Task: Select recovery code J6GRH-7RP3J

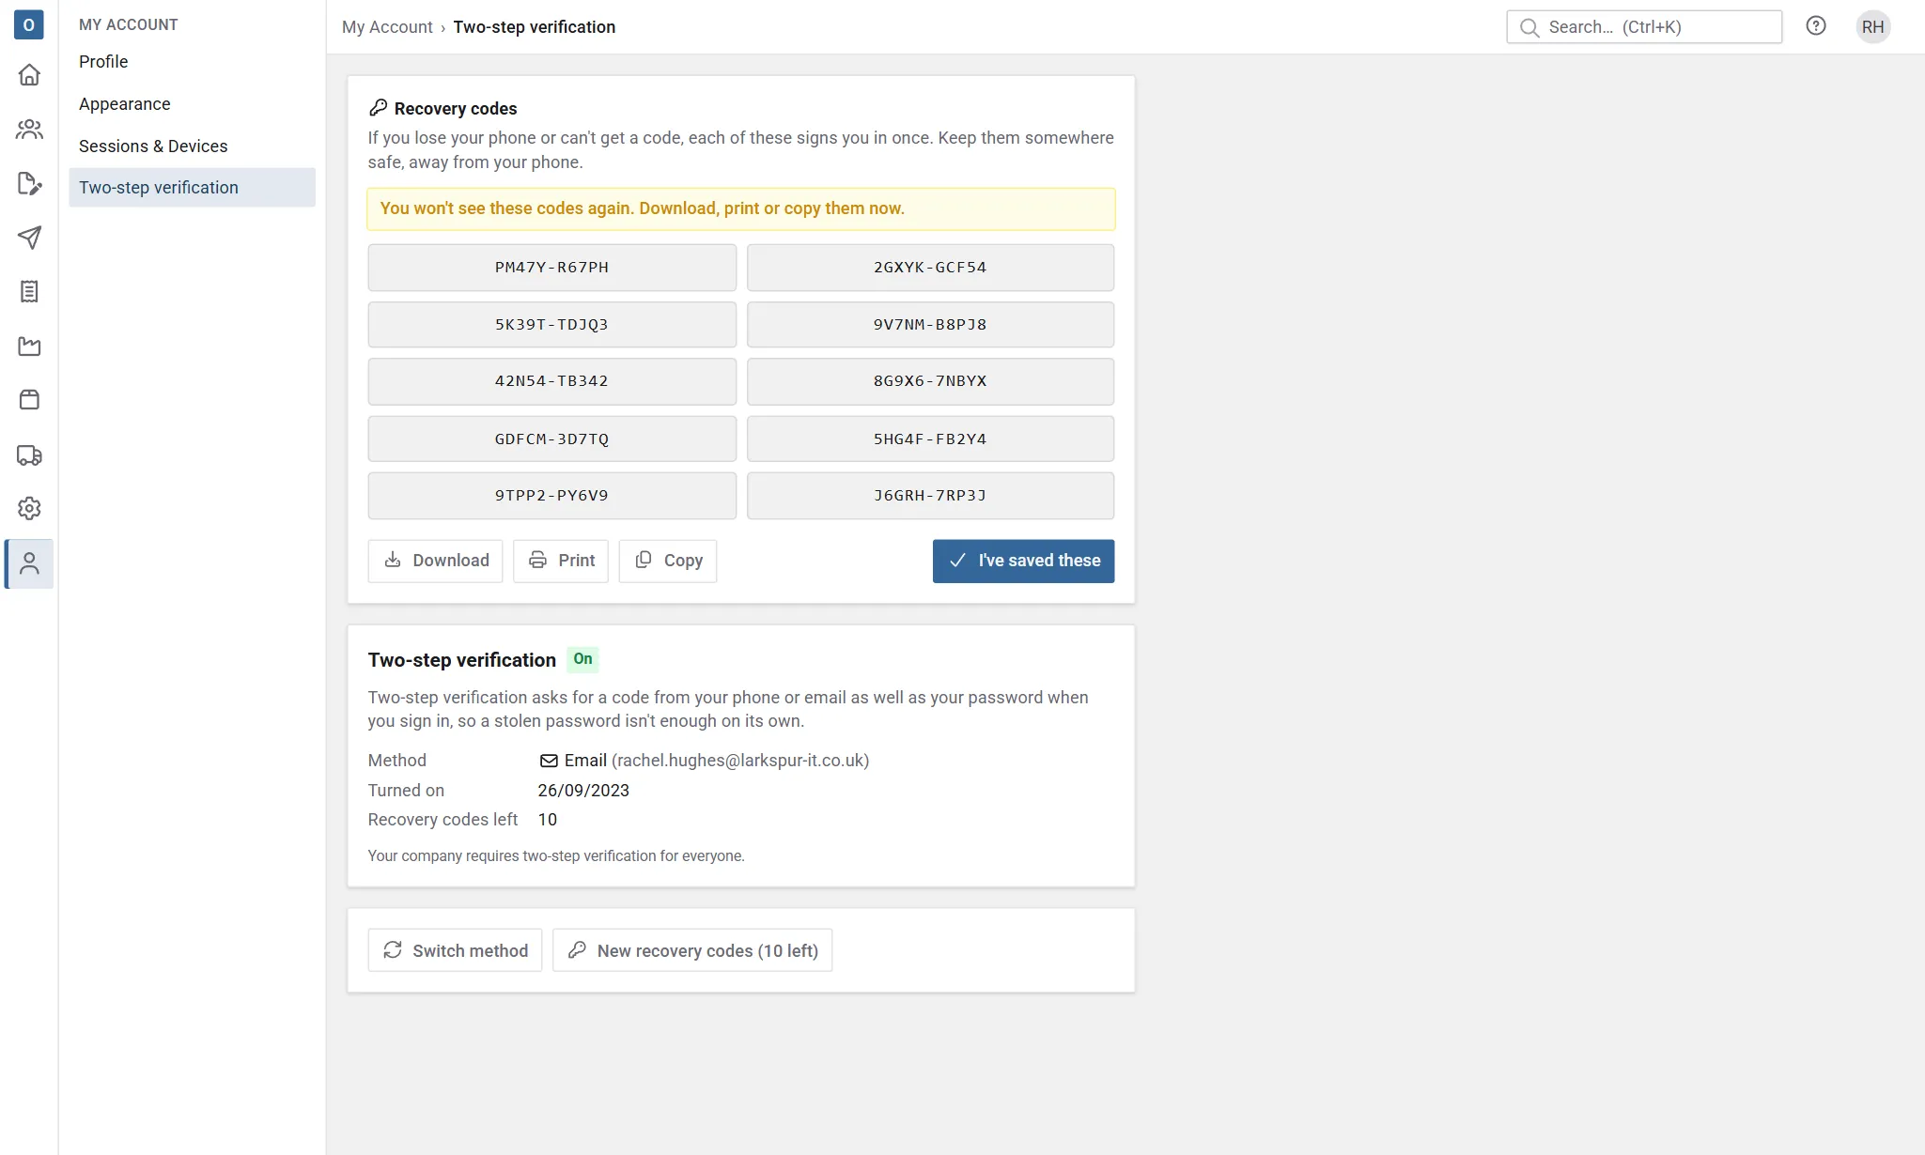Action: point(930,496)
